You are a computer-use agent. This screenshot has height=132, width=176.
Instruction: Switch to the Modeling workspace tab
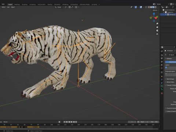(17, 4)
